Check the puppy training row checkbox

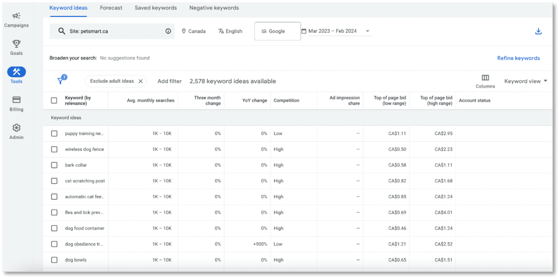pyautogui.click(x=54, y=133)
